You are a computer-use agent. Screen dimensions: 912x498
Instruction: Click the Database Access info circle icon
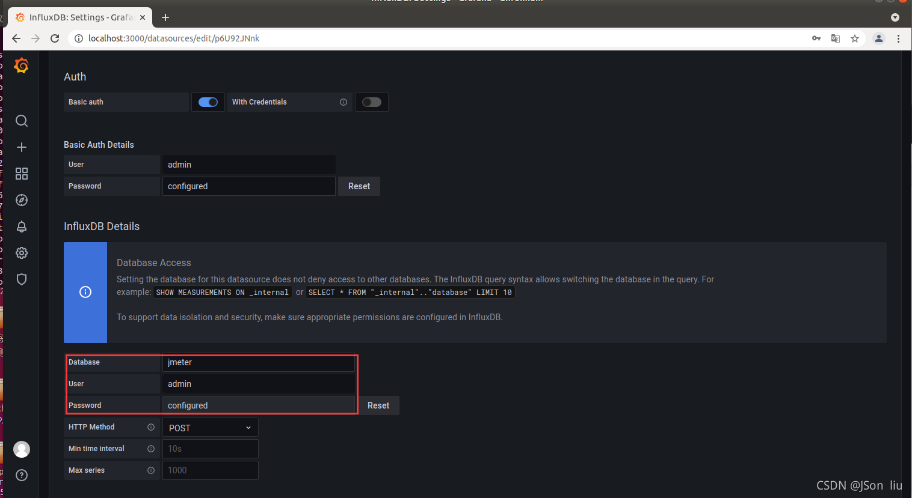tap(85, 292)
